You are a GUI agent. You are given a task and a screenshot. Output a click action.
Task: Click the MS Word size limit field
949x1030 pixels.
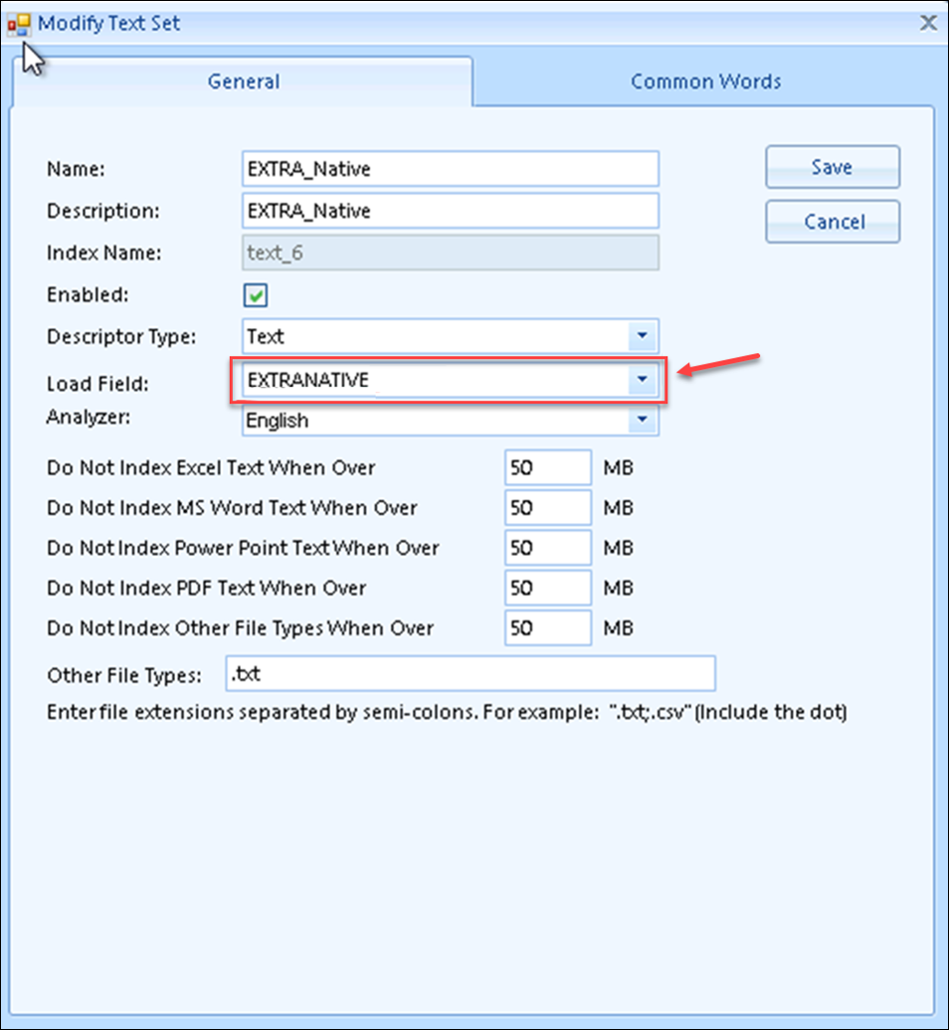click(x=547, y=507)
